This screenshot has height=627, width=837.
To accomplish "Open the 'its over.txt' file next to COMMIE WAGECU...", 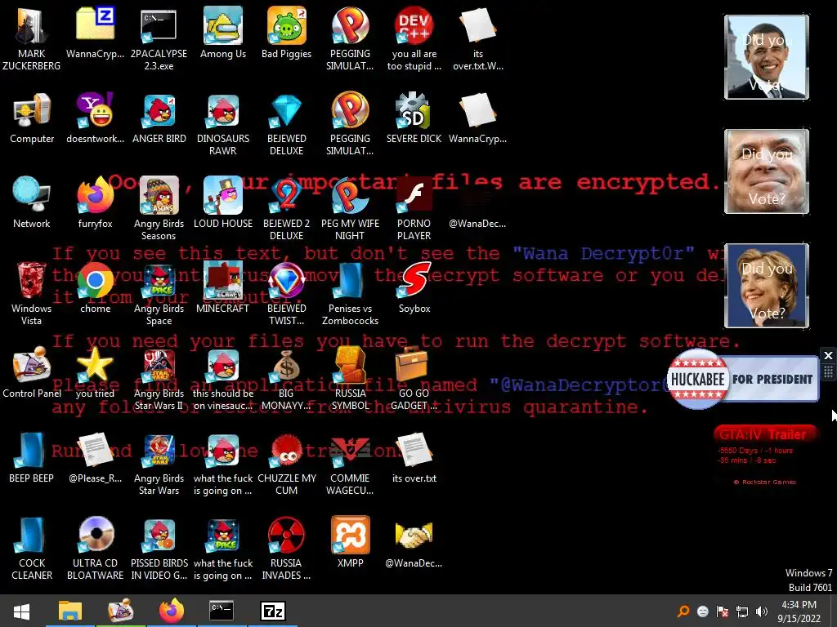I will click(414, 457).
